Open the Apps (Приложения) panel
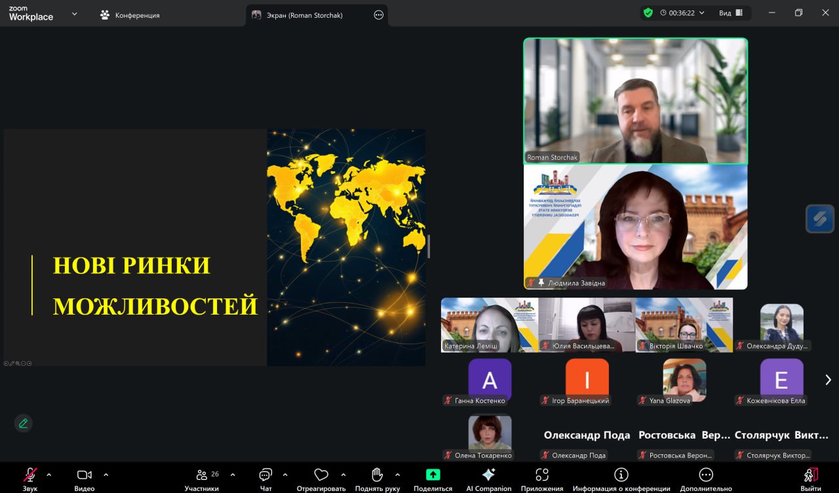 541,475
